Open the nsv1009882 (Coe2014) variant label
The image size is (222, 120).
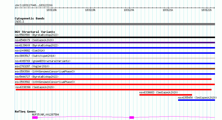pyautogui.click(x=30, y=51)
